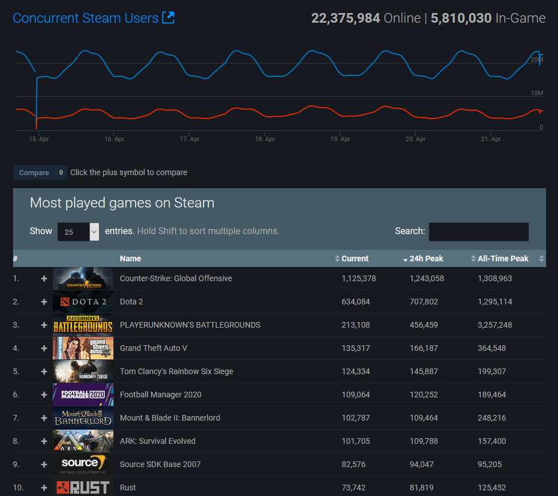Sort by the # rank column header
The image size is (558, 496).
(x=15, y=258)
